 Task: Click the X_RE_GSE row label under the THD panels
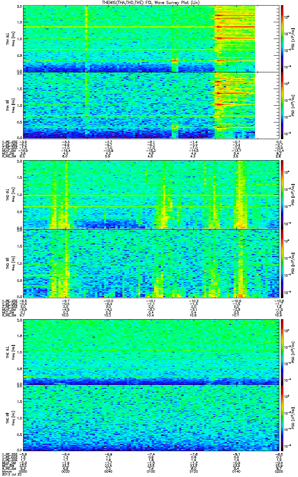pyautogui.click(x=10, y=301)
